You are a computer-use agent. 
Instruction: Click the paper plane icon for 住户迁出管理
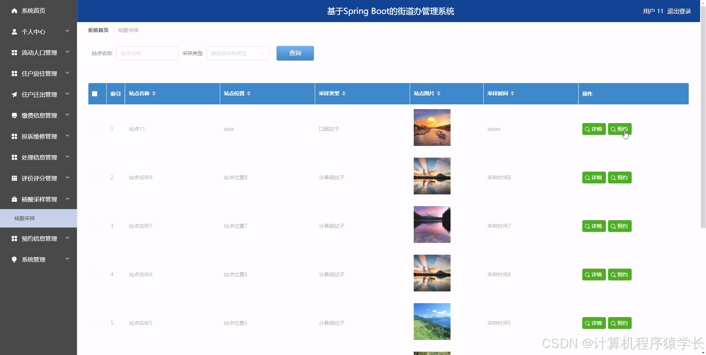(14, 94)
